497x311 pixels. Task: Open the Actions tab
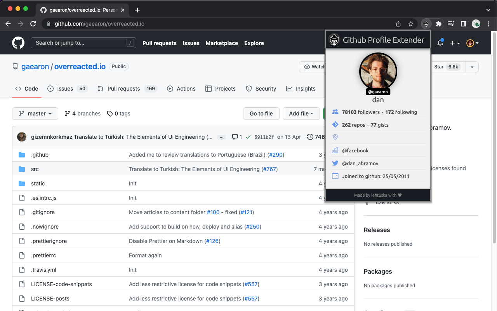pyautogui.click(x=181, y=89)
